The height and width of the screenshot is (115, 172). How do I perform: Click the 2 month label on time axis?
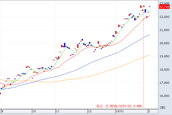149,111
